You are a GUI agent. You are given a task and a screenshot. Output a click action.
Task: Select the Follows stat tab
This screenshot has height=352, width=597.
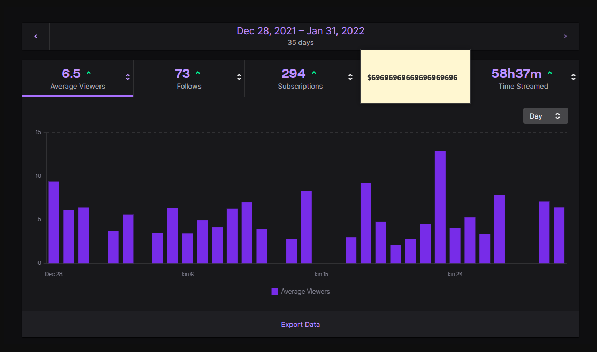[x=189, y=79]
